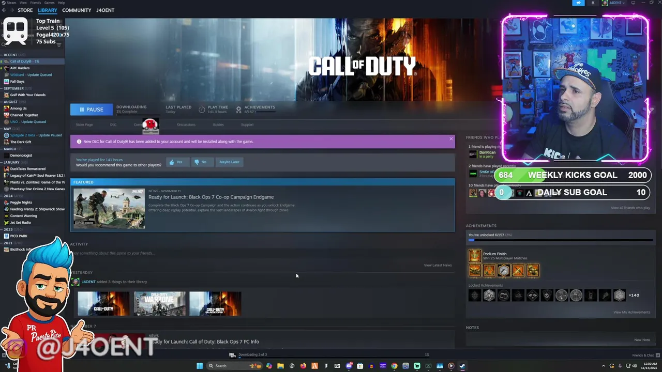Open View My Achievements link
Image resolution: width=662 pixels, height=372 pixels.
(x=631, y=312)
